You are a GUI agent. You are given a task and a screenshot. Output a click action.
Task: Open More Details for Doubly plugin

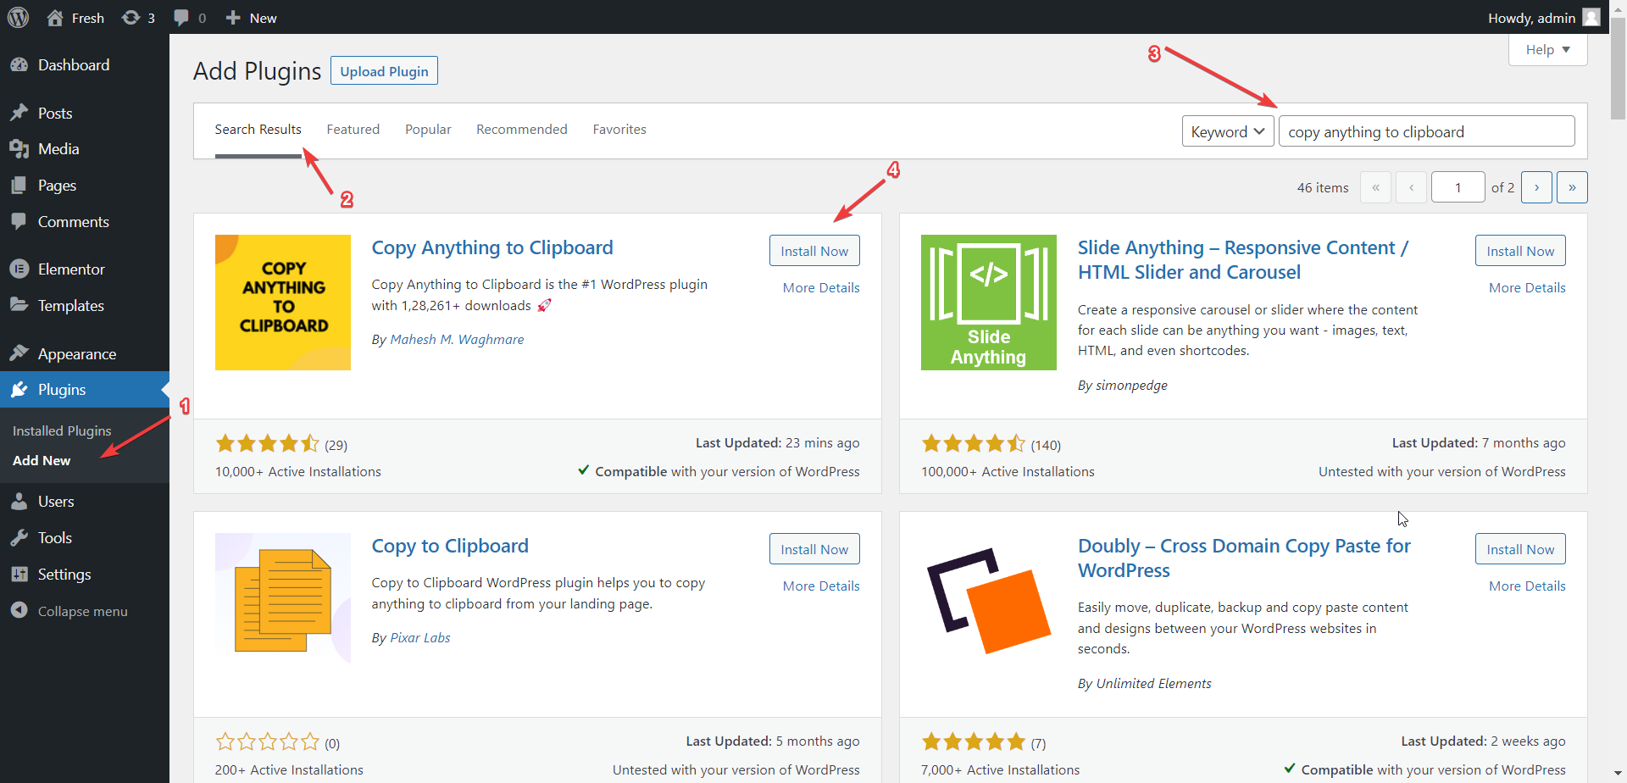pyautogui.click(x=1527, y=586)
